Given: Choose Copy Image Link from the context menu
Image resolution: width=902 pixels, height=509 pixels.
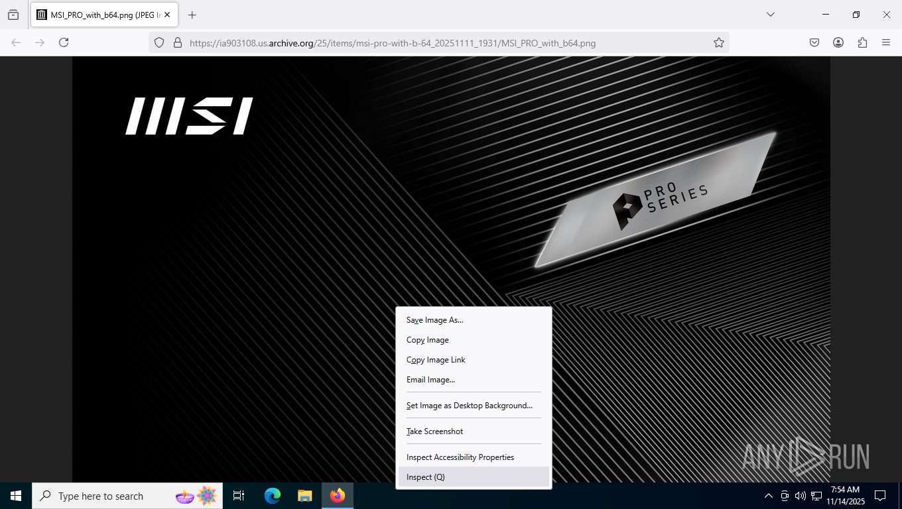Looking at the screenshot, I should (474, 360).
